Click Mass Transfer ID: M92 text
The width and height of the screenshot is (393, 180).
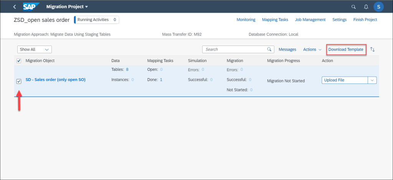coord(182,34)
